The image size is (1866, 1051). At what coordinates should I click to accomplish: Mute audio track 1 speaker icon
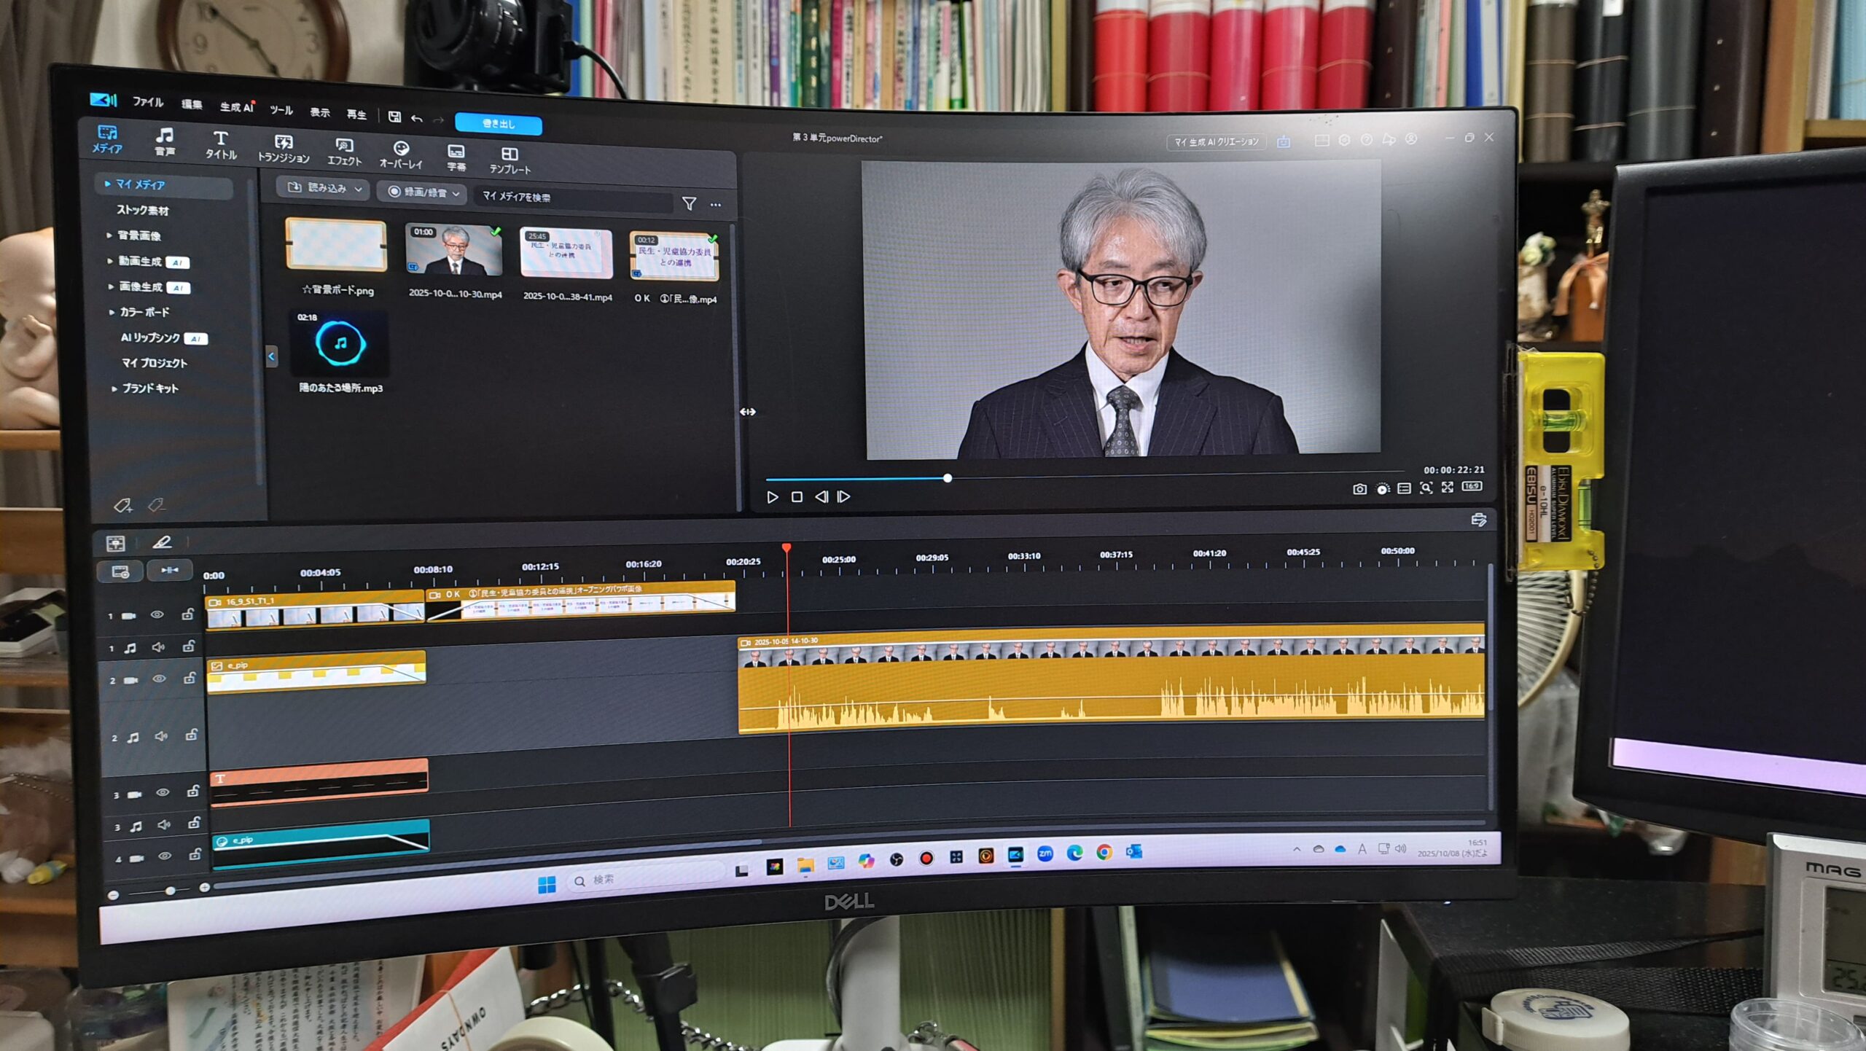(158, 646)
